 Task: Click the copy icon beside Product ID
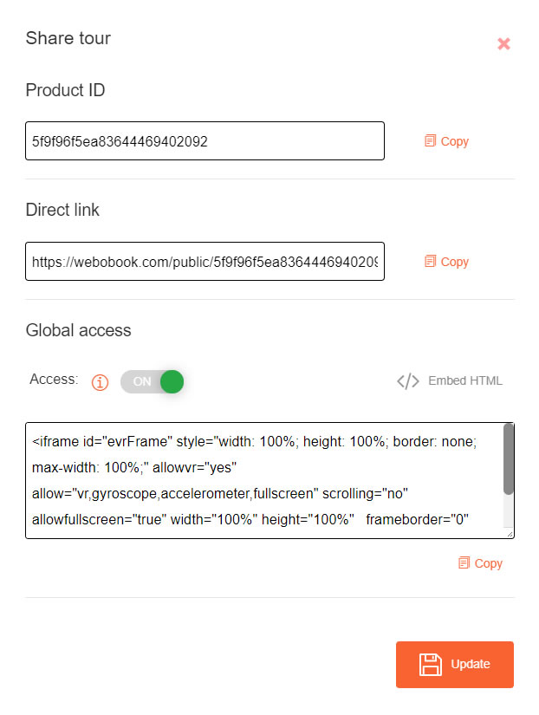click(x=430, y=140)
